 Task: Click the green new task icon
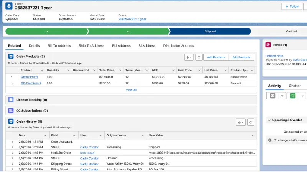293,96
